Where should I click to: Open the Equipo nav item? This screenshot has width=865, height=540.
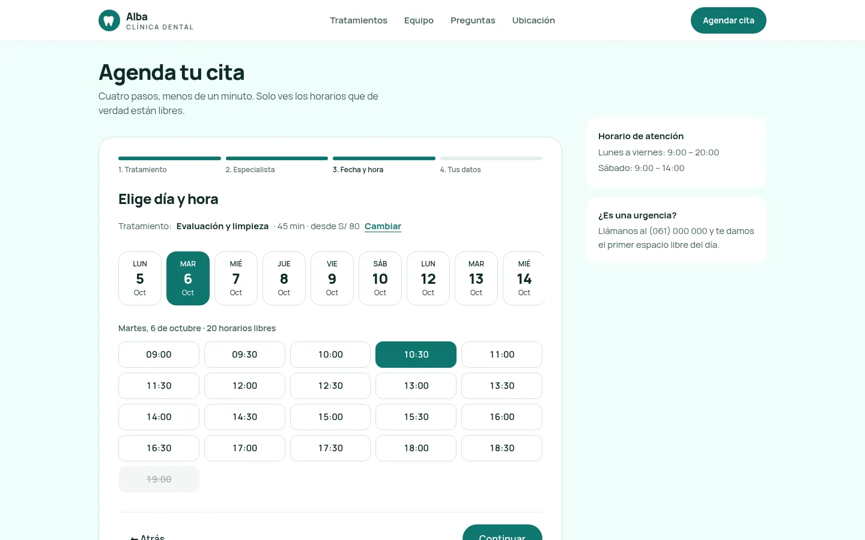[419, 20]
